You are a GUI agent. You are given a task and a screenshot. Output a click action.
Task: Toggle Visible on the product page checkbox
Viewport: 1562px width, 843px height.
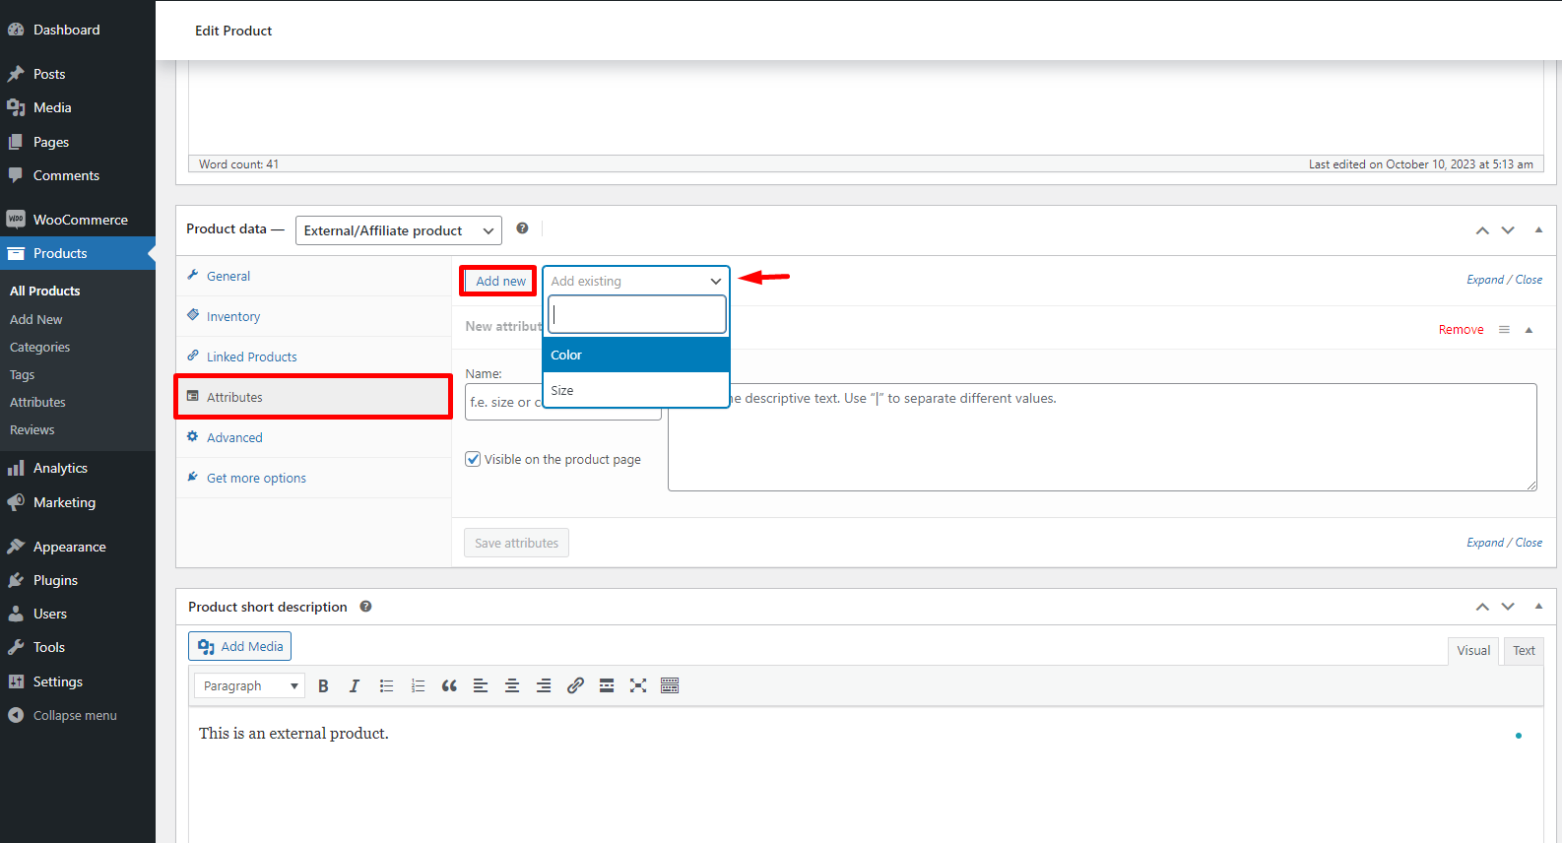coord(474,459)
